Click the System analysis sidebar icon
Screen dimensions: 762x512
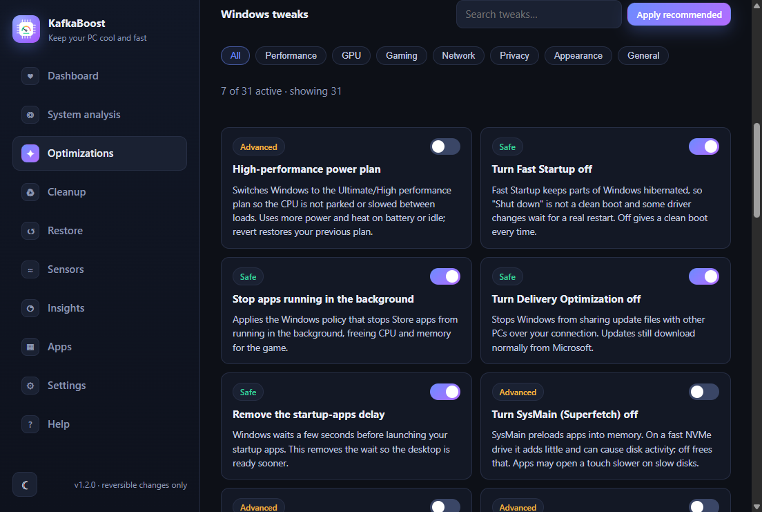(x=30, y=115)
